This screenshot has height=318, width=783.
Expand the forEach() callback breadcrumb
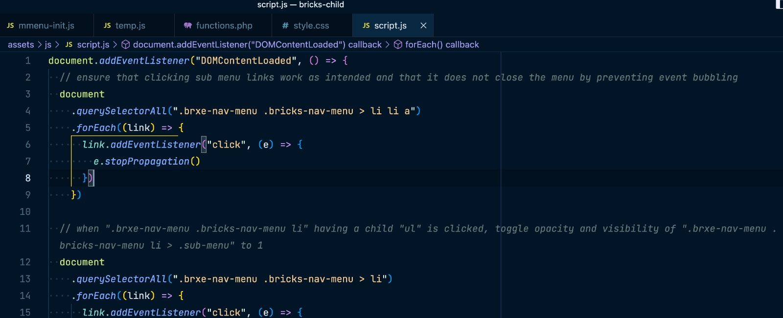[442, 45]
